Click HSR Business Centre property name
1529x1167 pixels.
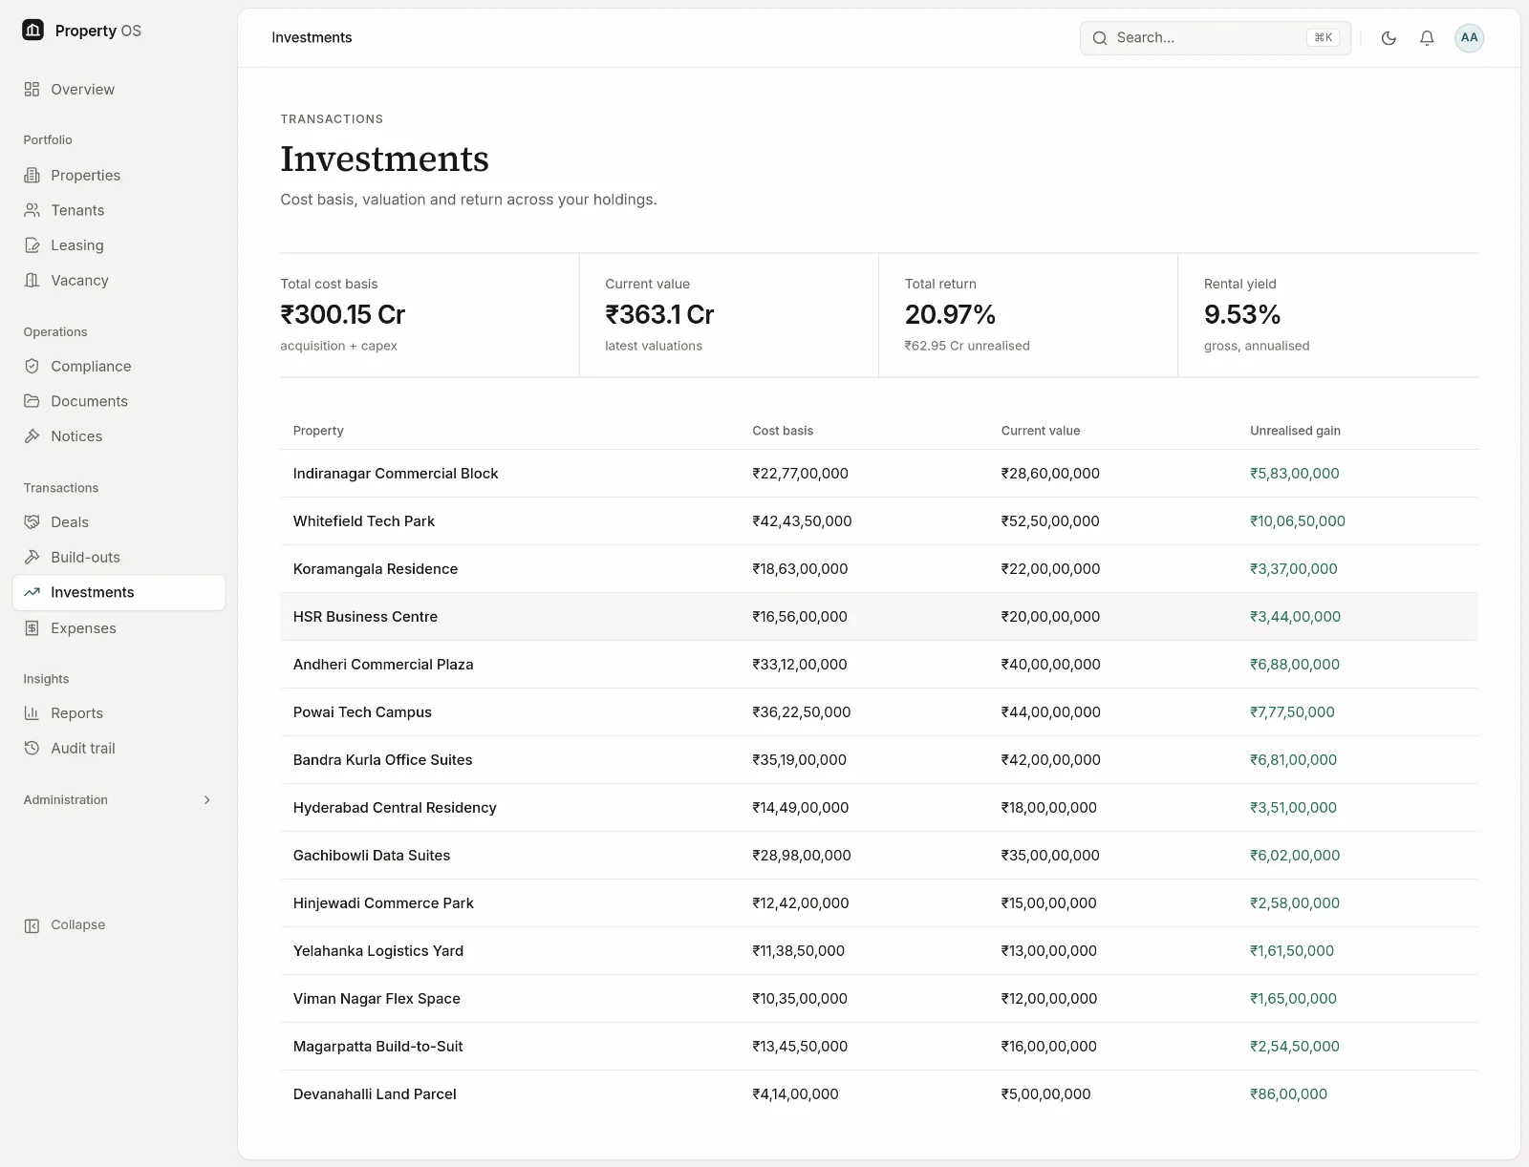coord(365,617)
